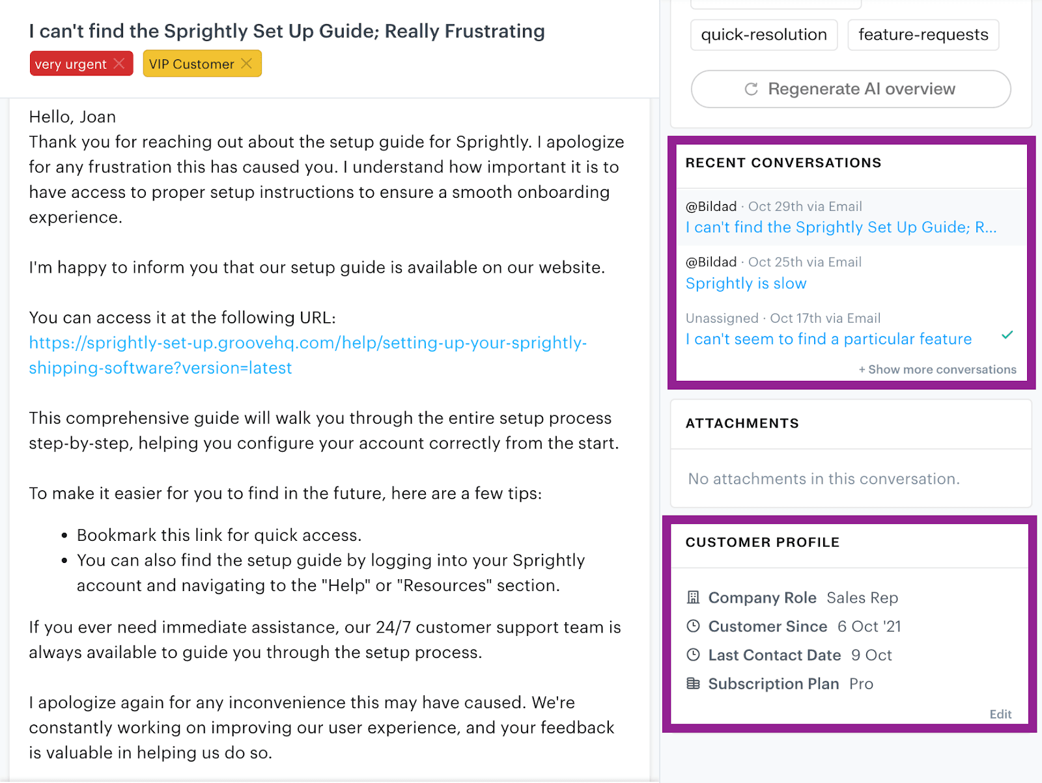
Task: Remove the very urgent tag
Action: coord(119,64)
